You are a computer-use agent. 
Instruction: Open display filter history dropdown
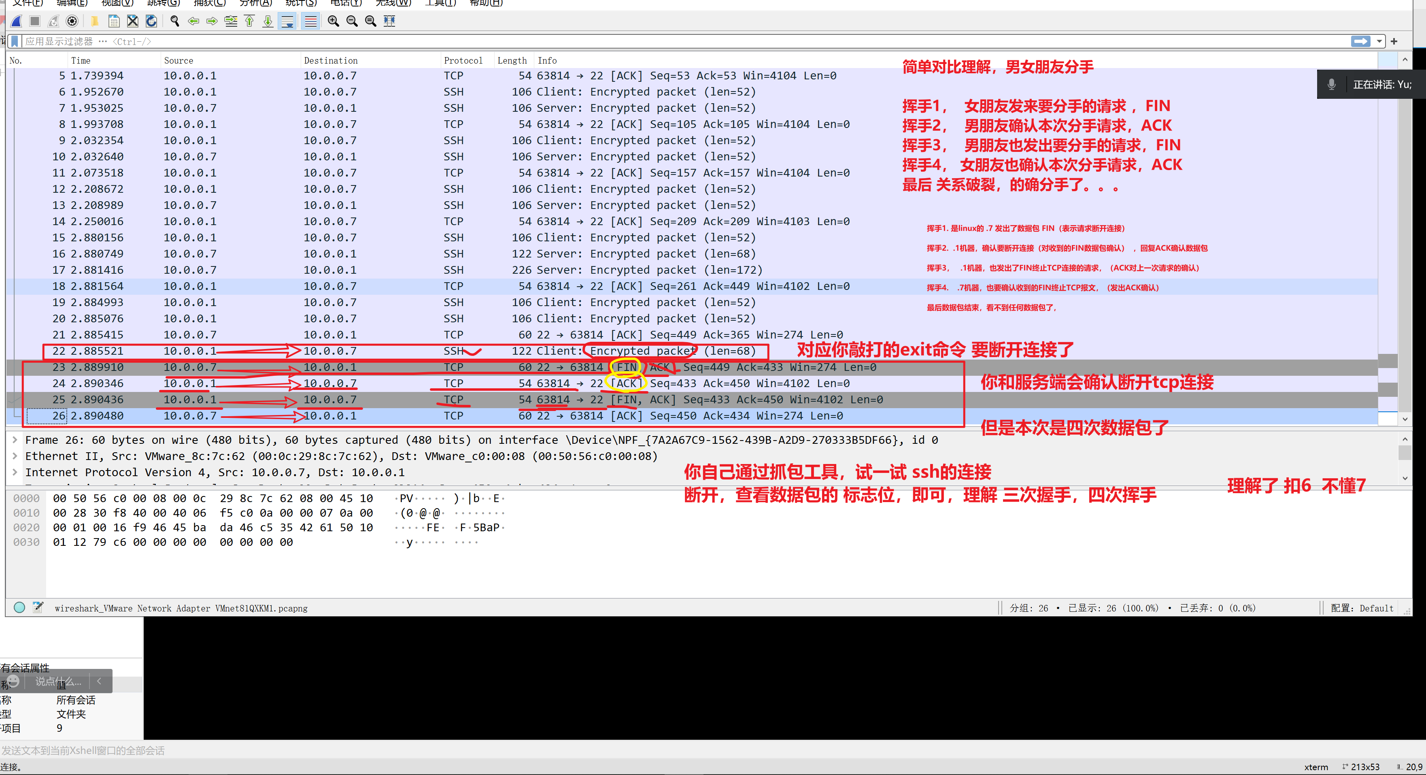coord(1379,42)
